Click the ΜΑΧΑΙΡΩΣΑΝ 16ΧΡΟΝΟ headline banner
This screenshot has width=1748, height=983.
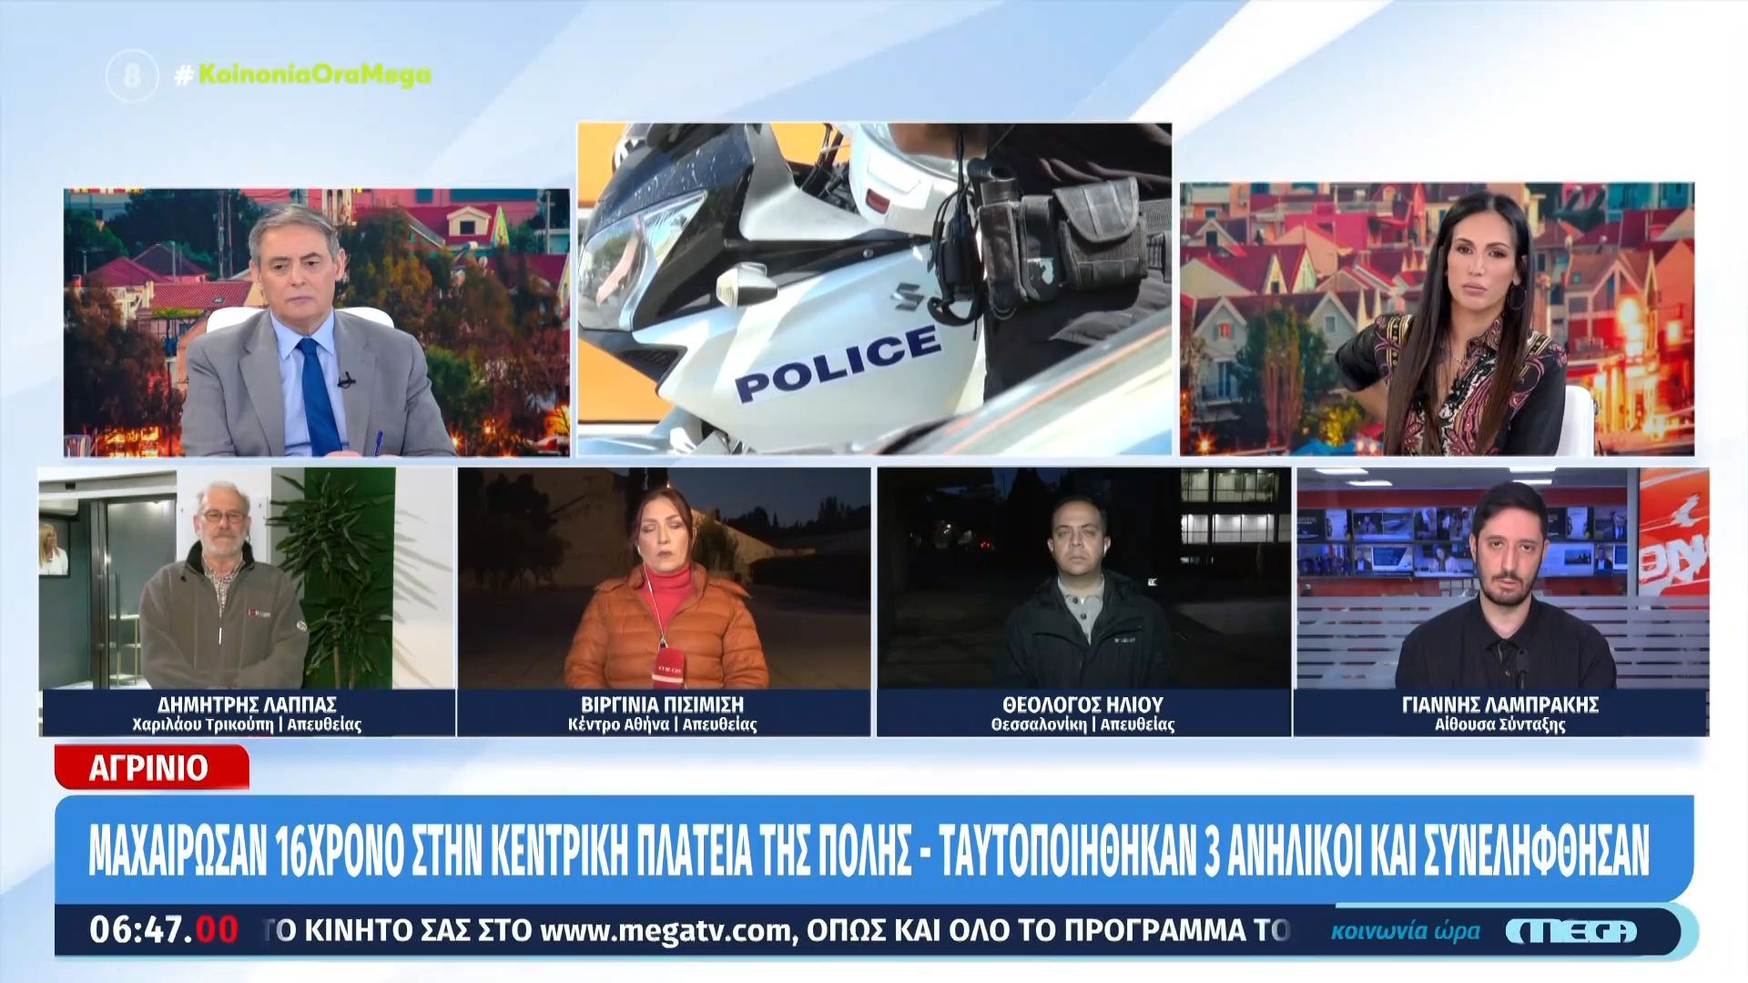(x=874, y=849)
